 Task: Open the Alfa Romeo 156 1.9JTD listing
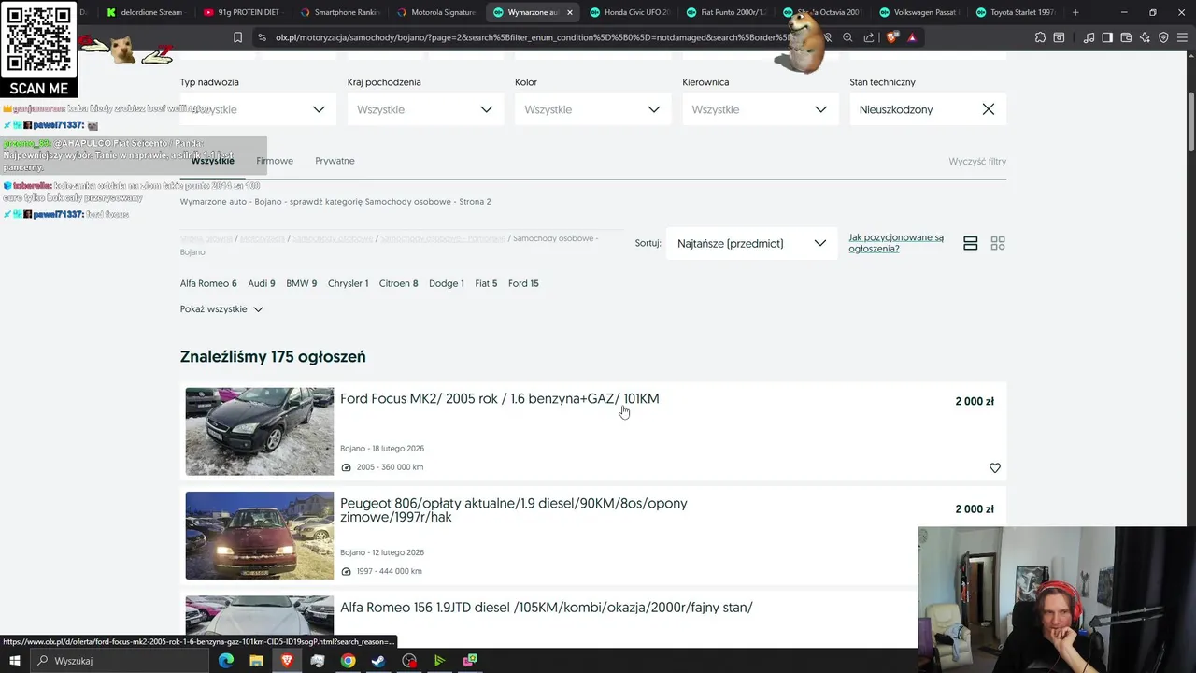[546, 608]
